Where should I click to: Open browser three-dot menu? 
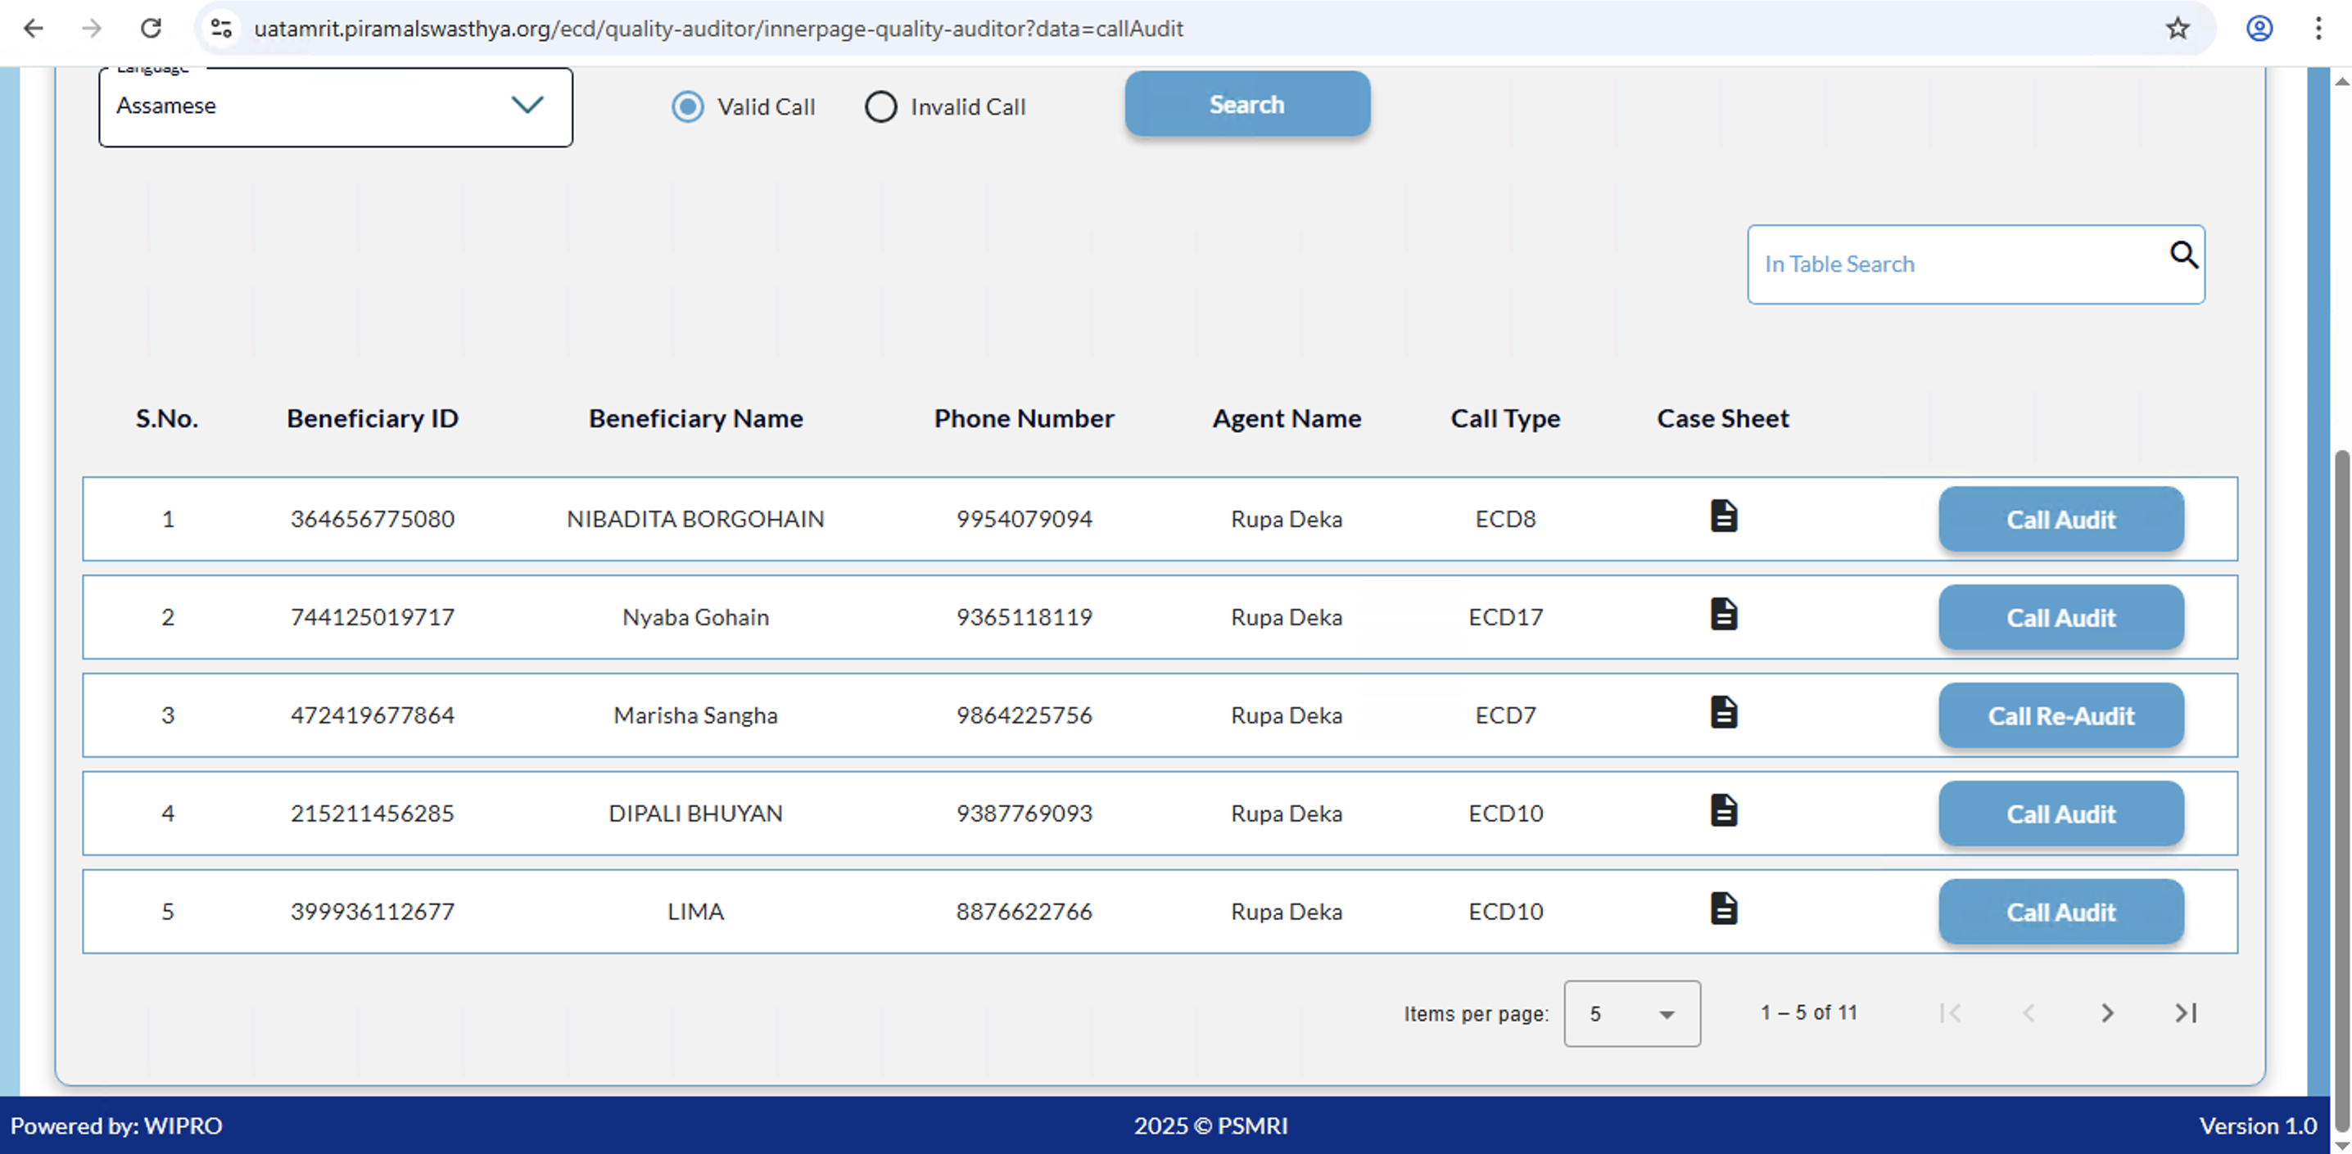[x=2318, y=29]
